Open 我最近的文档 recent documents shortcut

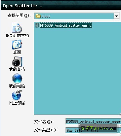click(x=17, y=30)
